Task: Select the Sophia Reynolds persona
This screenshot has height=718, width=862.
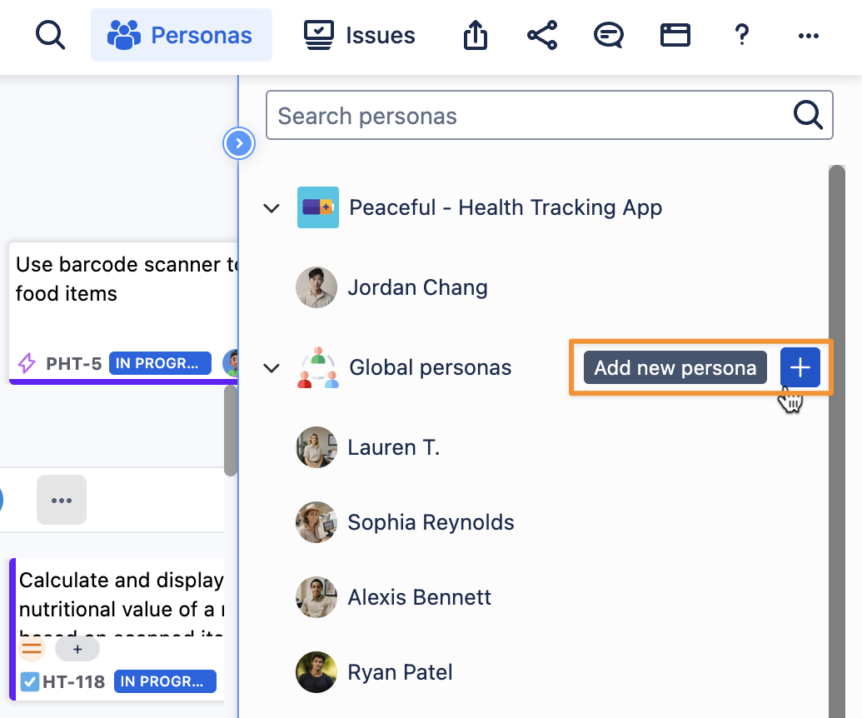Action: [x=431, y=522]
